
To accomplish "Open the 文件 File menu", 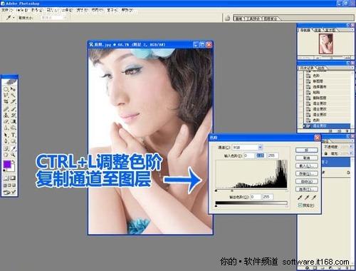I will point(6,10).
